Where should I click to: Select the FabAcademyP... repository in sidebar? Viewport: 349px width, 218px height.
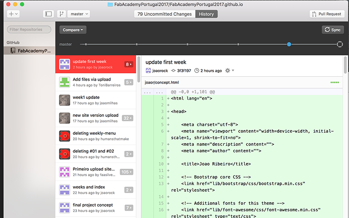coord(29,51)
